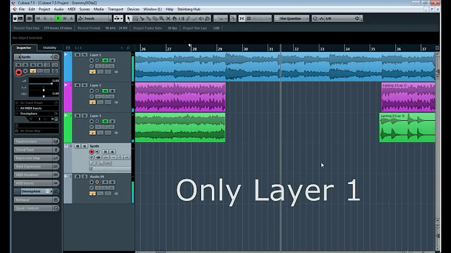The width and height of the screenshot is (451, 253).
Task: Click the Inspector pan slider
Action: 43,90
